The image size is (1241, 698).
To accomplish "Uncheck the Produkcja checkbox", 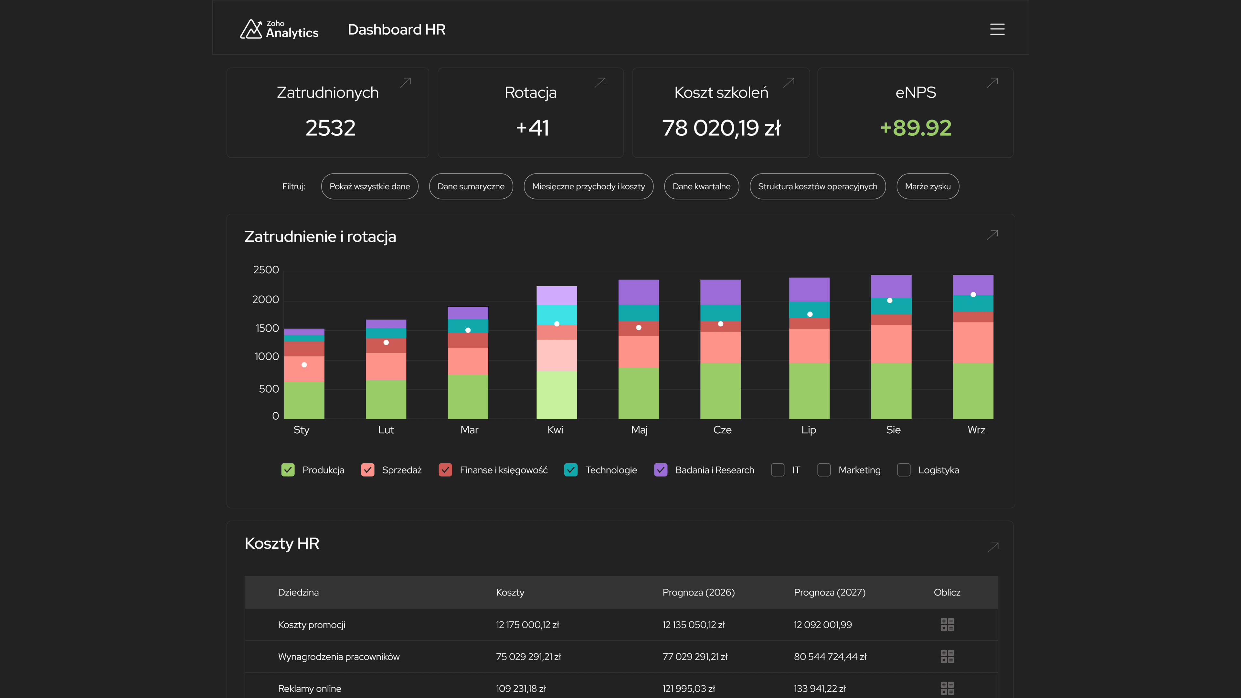I will click(288, 470).
